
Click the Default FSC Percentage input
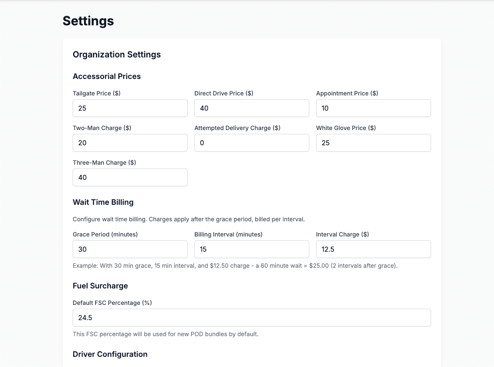click(x=251, y=318)
